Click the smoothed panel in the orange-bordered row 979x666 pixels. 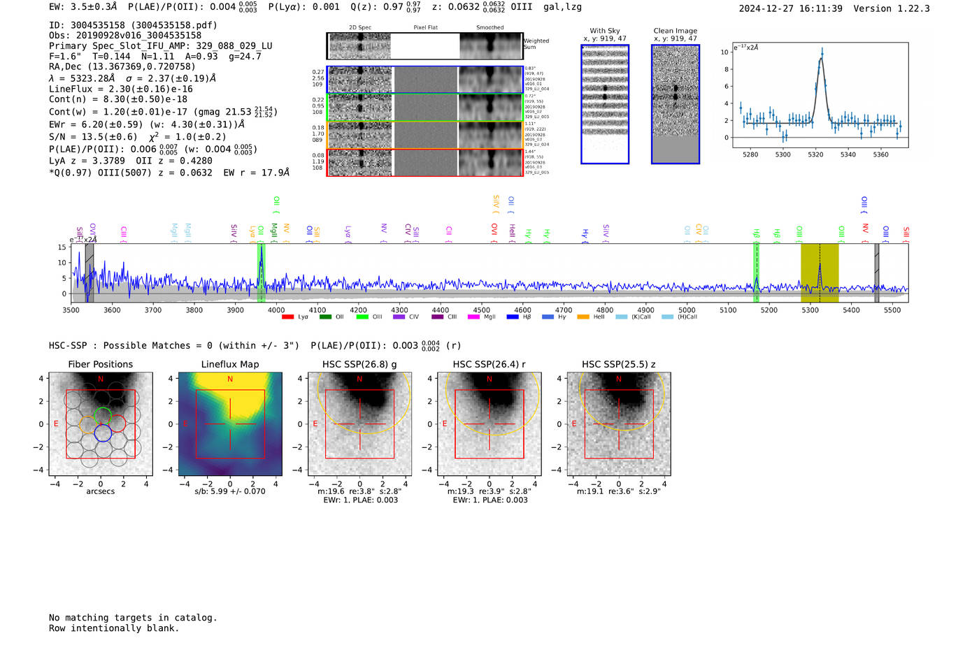(x=490, y=135)
